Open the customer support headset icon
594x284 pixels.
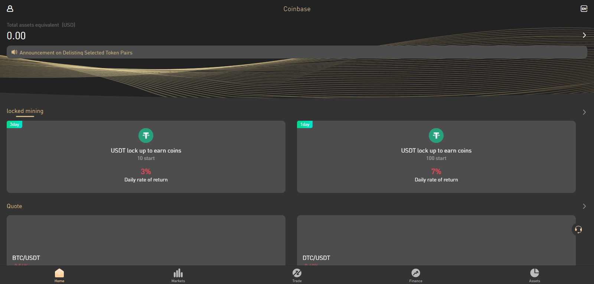[x=578, y=230]
